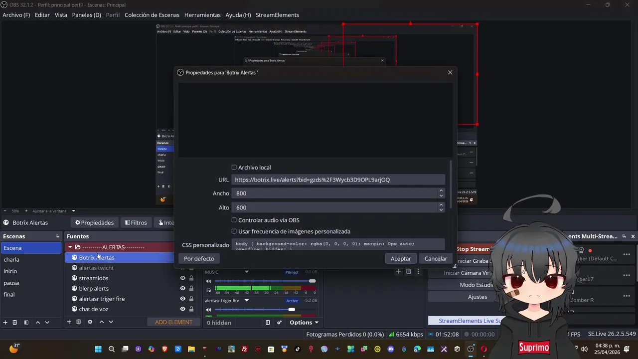The width and height of the screenshot is (638, 359).
Task: Move scene down arrow in Escenas
Action: pyautogui.click(x=47, y=323)
